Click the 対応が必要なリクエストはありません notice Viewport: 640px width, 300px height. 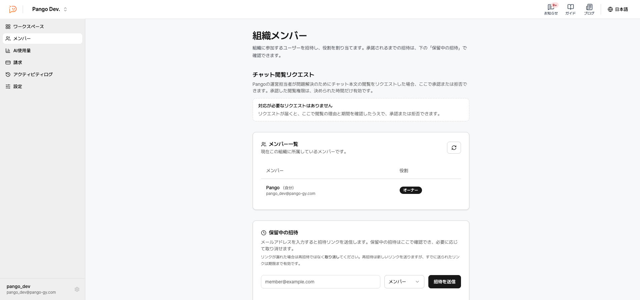(295, 106)
